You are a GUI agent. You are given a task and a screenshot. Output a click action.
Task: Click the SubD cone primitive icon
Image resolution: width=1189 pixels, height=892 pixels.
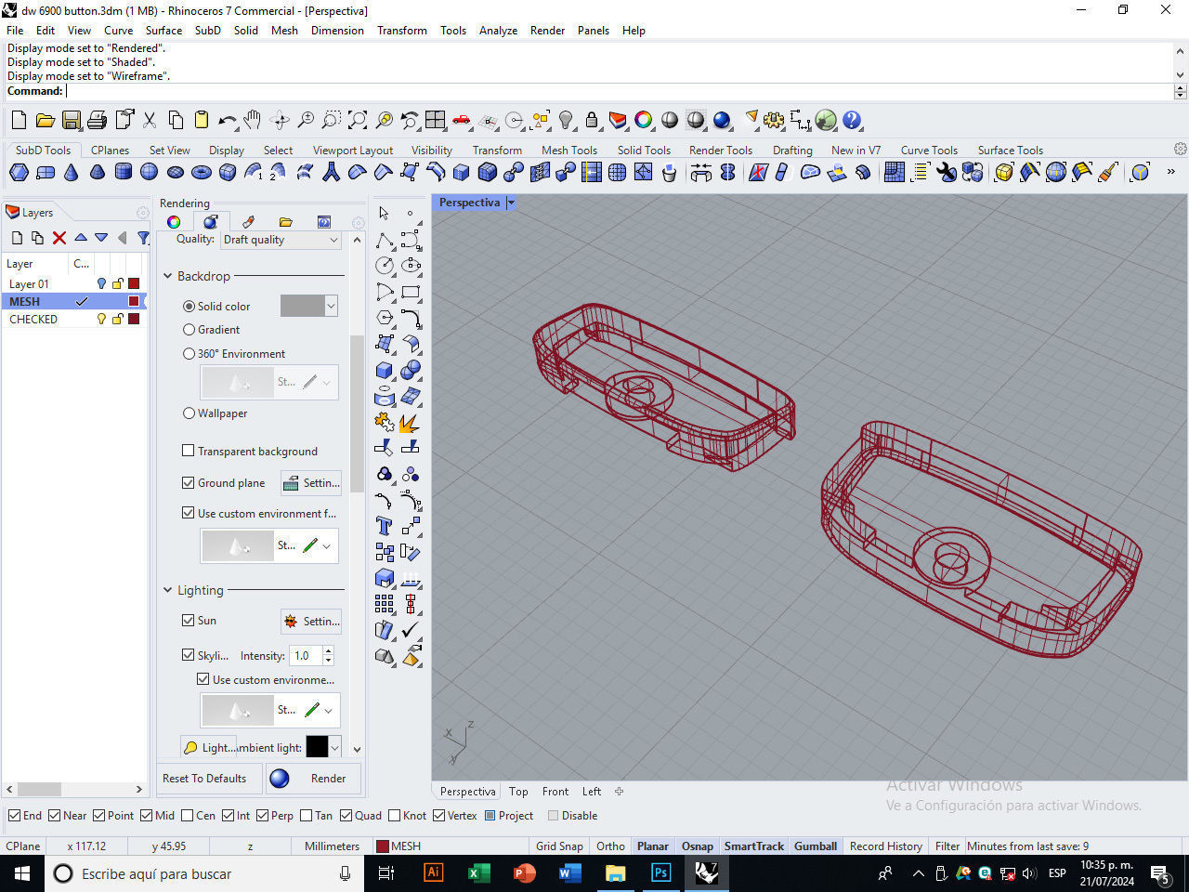(72, 172)
